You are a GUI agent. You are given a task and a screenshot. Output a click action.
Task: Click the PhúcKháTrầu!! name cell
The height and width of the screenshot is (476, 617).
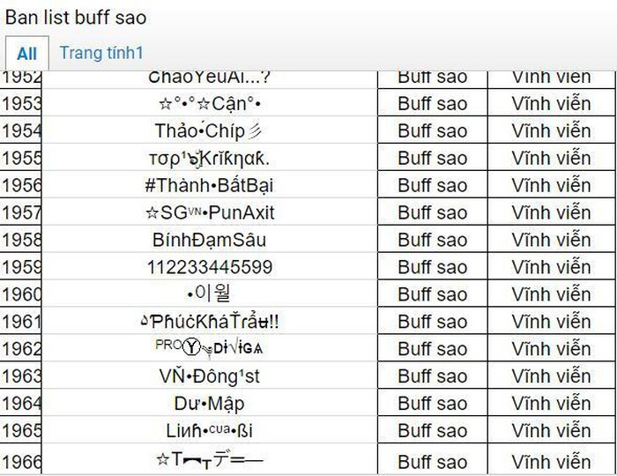pyautogui.click(x=209, y=322)
